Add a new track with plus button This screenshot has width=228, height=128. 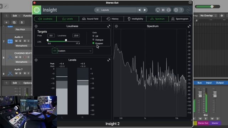pyautogui.click(x=6, y=22)
